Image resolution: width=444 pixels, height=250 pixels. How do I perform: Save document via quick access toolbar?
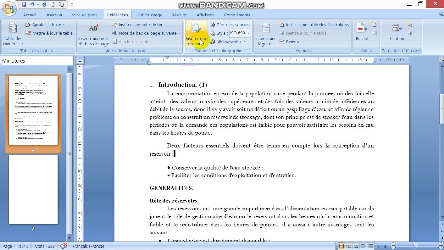tap(24, 5)
